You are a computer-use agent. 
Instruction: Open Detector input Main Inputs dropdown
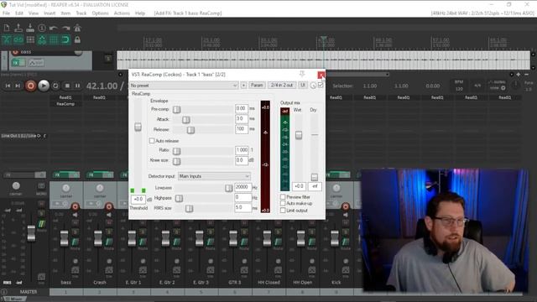(214, 176)
